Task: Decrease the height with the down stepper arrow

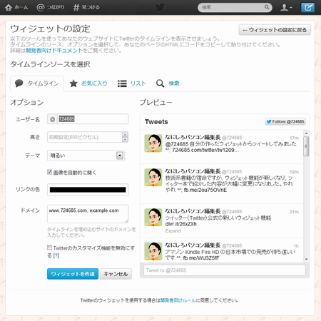Action: [125, 140]
